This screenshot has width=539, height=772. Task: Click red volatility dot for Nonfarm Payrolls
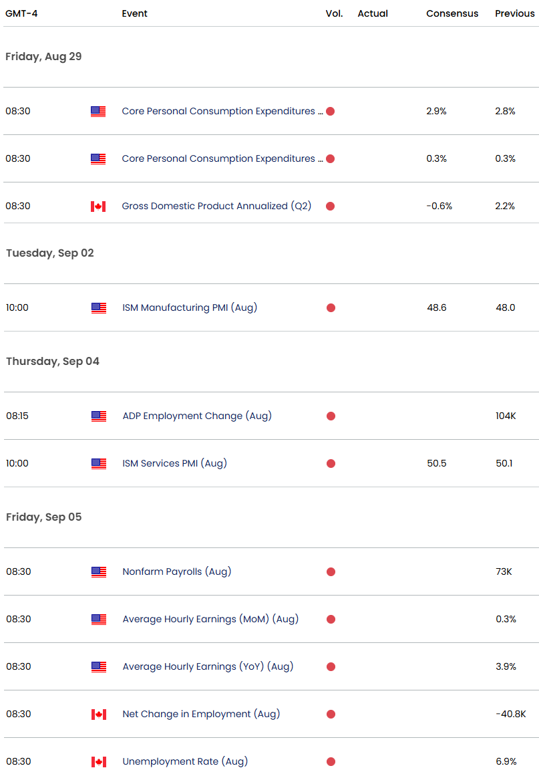click(x=331, y=571)
